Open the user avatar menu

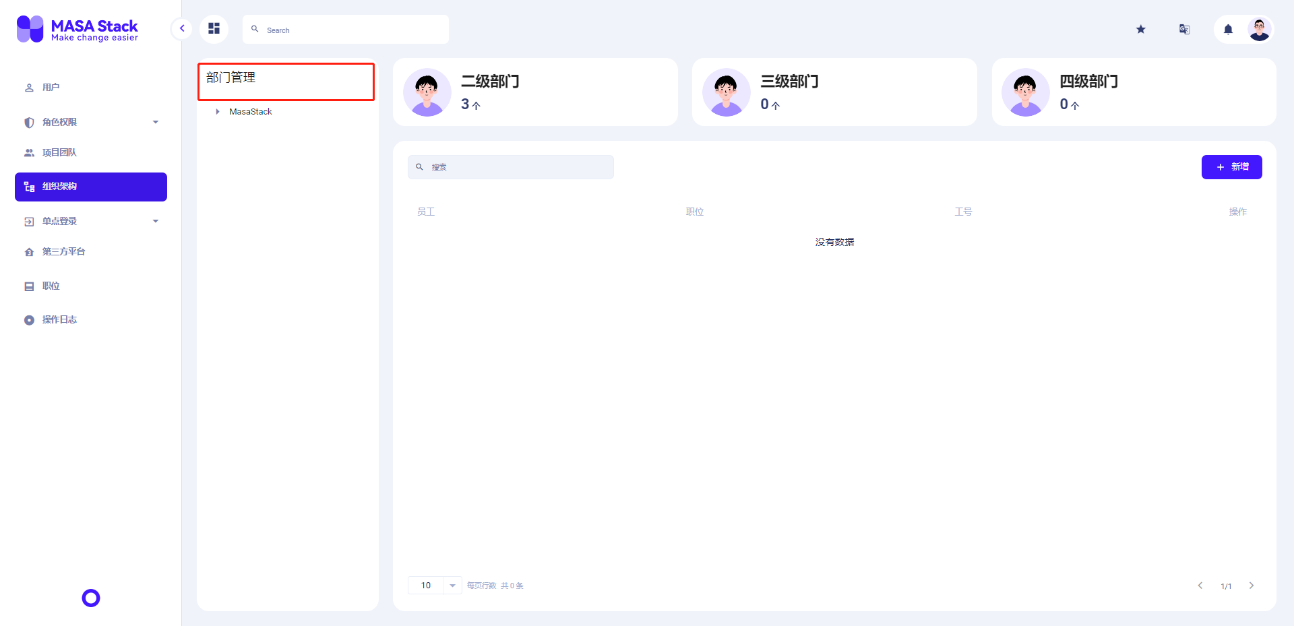pos(1259,29)
